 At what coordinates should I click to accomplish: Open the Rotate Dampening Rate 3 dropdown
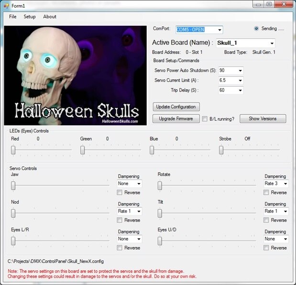click(x=276, y=183)
